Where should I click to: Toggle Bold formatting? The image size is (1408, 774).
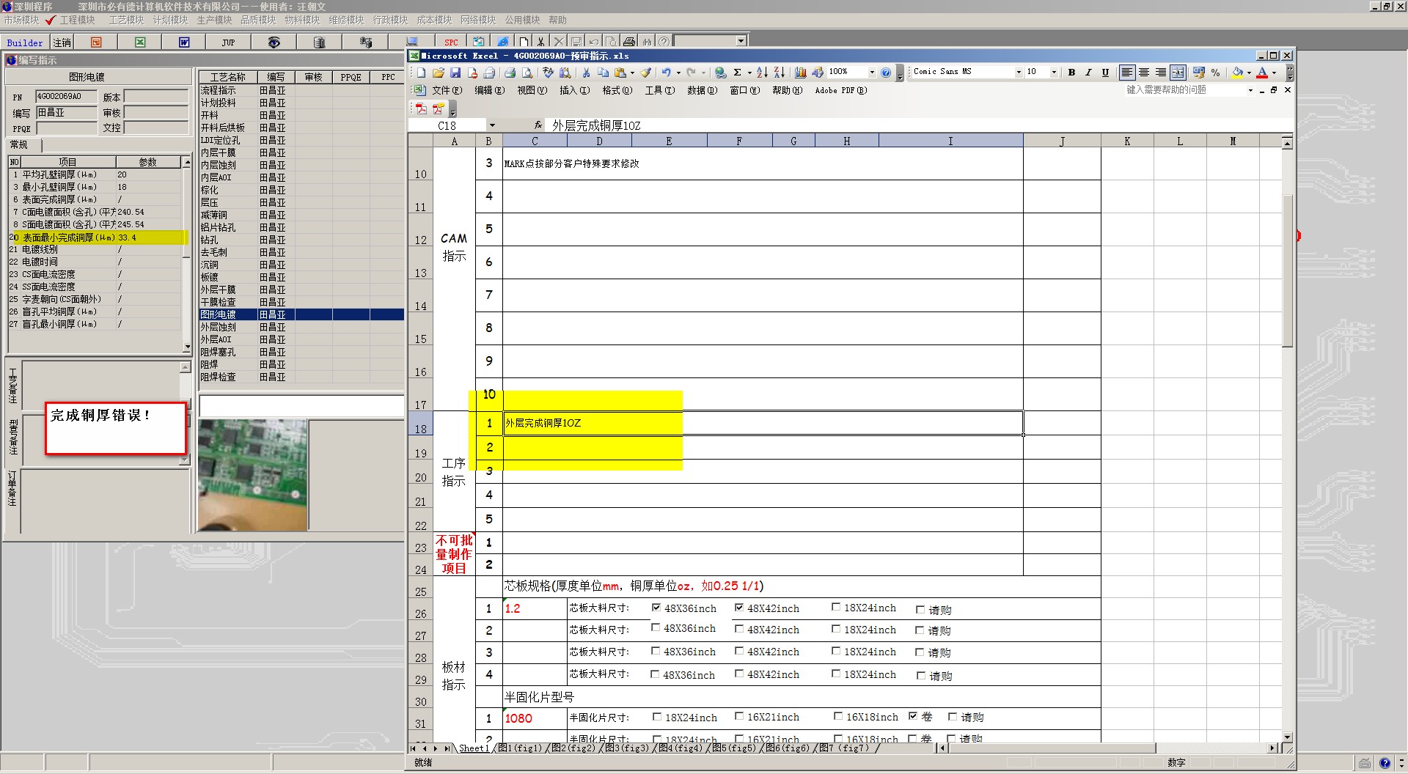click(1071, 72)
